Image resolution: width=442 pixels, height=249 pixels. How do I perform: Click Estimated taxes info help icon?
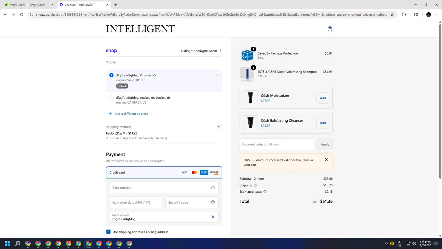265,192
